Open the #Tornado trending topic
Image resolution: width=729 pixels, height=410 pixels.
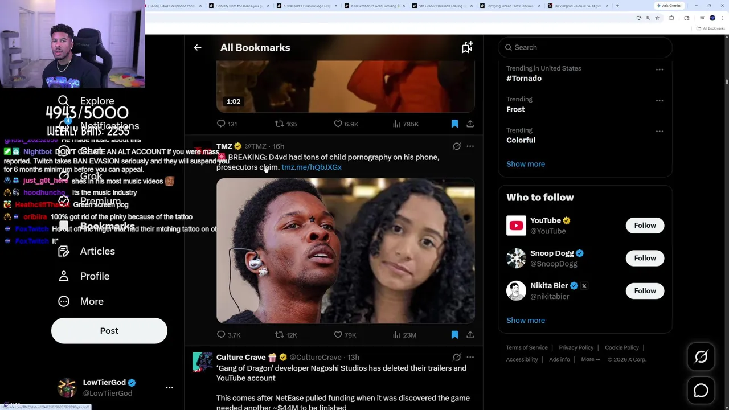tap(524, 79)
